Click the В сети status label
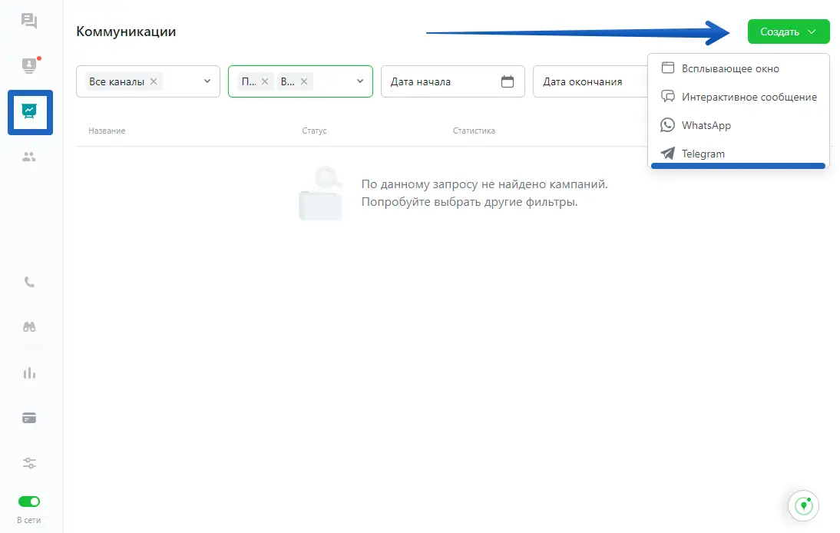 tap(29, 520)
